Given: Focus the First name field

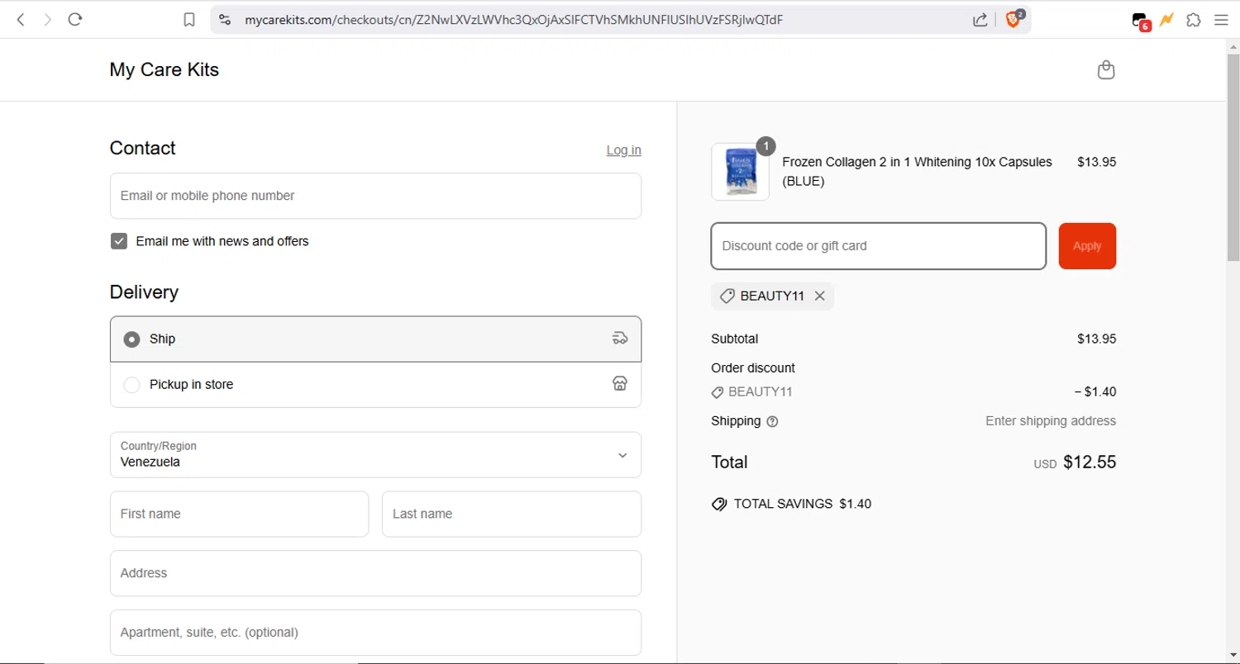Looking at the screenshot, I should [x=239, y=514].
